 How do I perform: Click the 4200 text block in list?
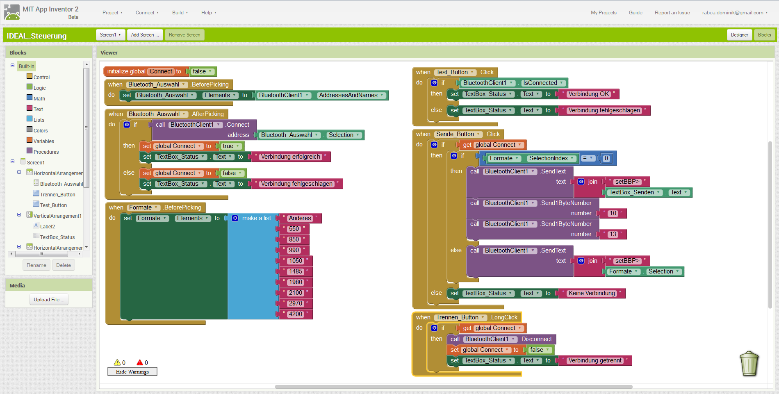pyautogui.click(x=295, y=314)
